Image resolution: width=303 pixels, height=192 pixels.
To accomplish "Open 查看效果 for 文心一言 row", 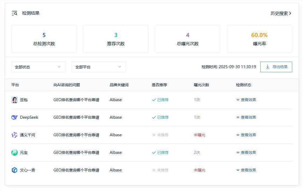I will [x=248, y=170].
